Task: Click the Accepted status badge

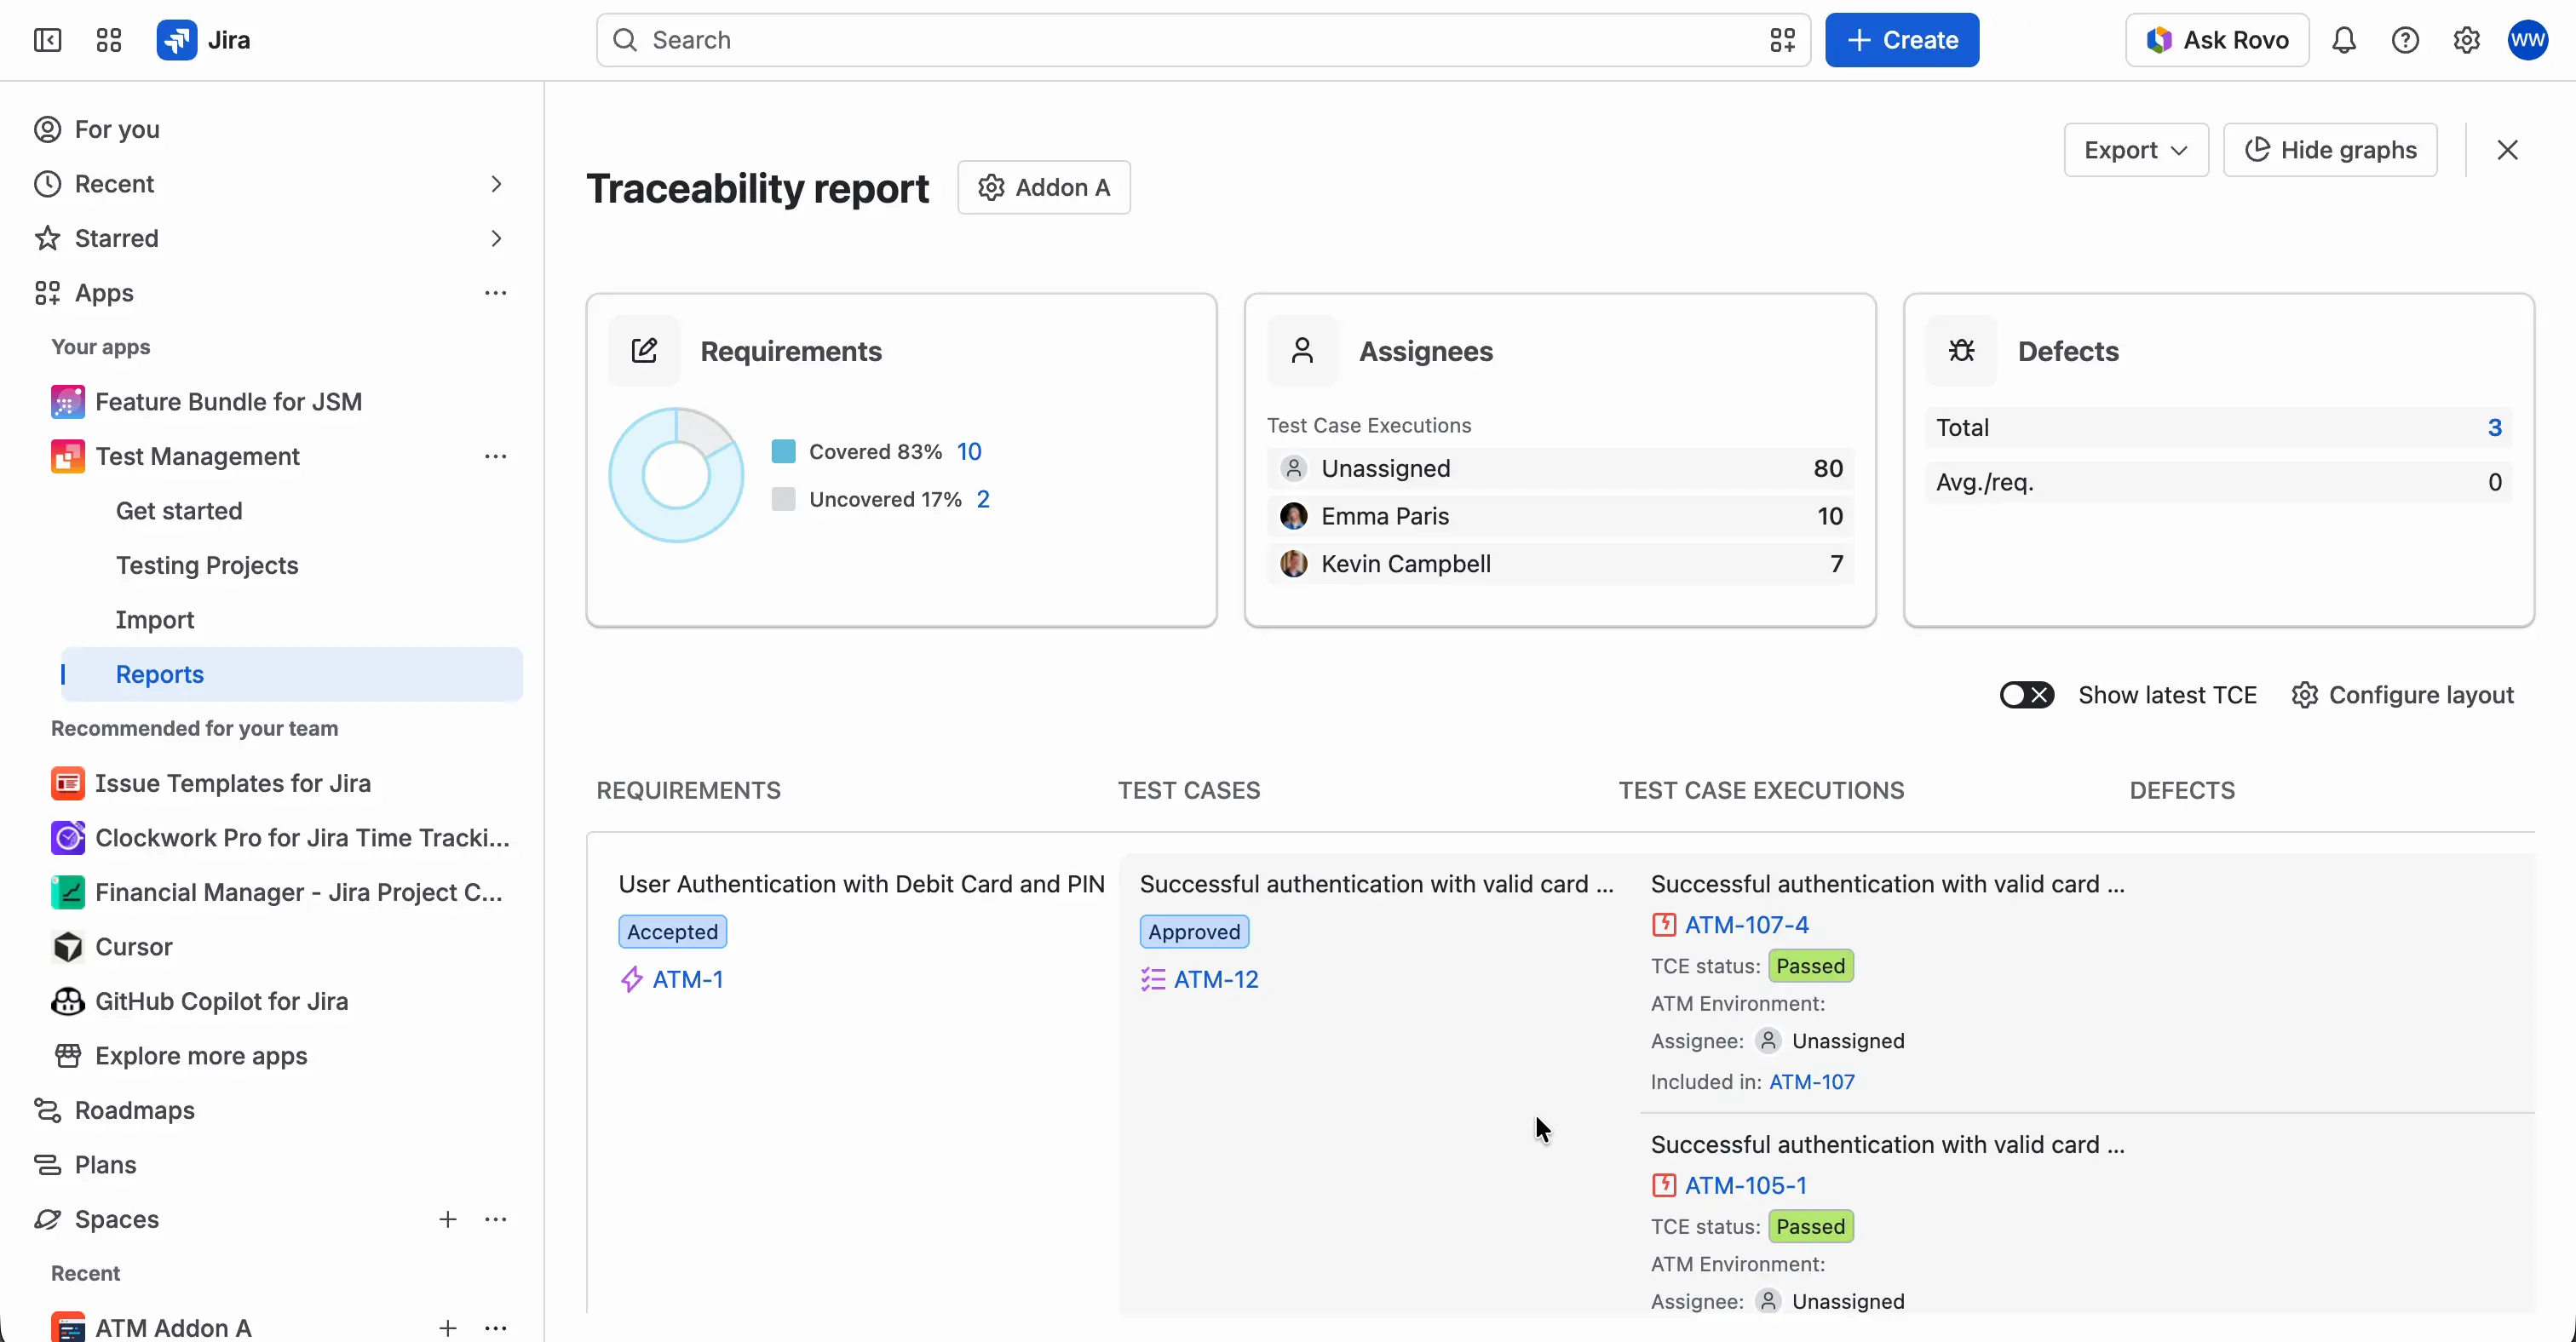Action: [672, 932]
